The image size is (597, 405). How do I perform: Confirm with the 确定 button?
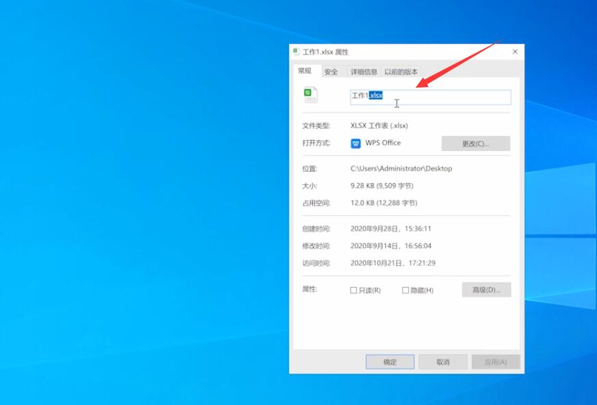(390, 362)
